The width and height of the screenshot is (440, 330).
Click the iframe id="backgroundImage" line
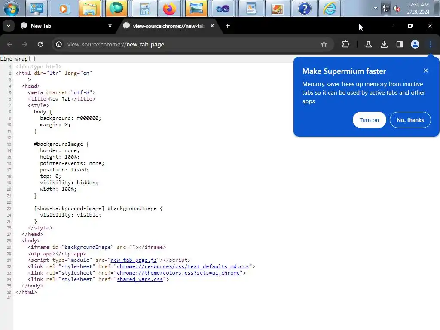(97, 247)
